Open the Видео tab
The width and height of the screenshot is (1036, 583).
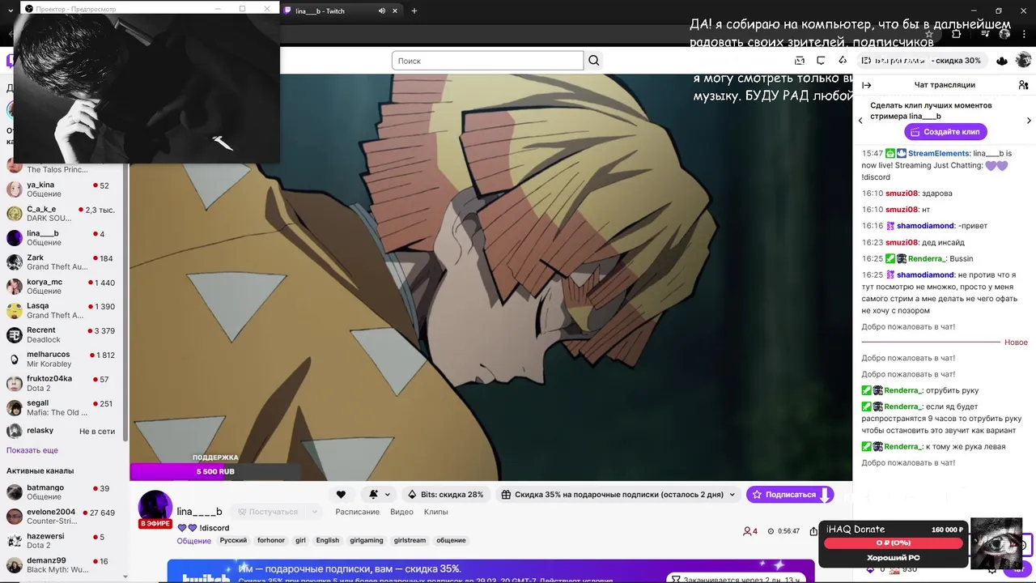[401, 512]
